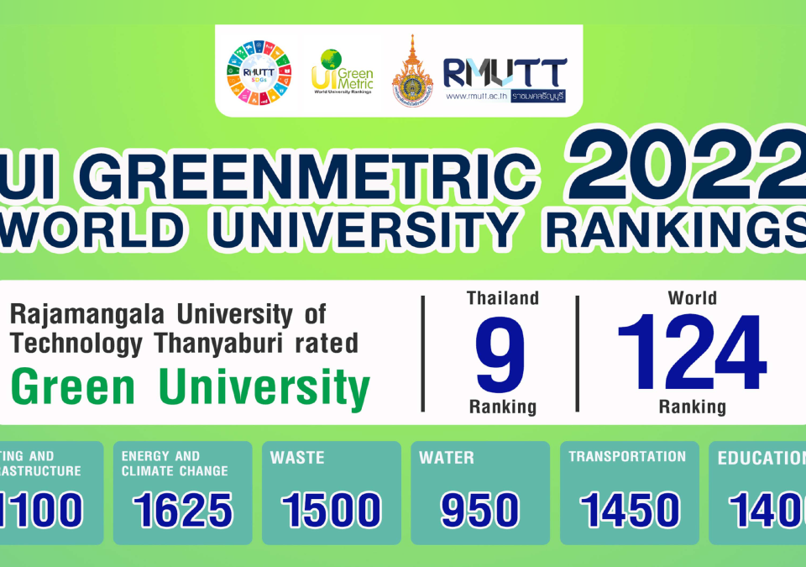Click the 'ENERGY AND CLIMATE CHANGE' label
Viewport: 806px width, 567px height.
click(x=175, y=464)
